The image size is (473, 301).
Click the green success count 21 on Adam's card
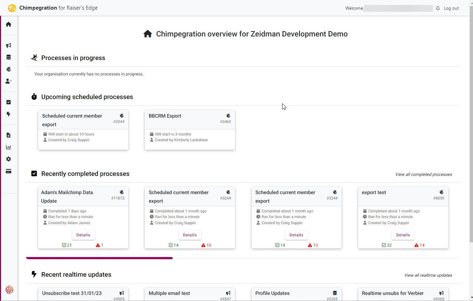click(67, 245)
